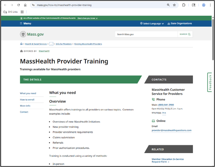Open the EHS Links bookmark folder
This screenshot has width=215, height=167.
(x=11, y=12)
